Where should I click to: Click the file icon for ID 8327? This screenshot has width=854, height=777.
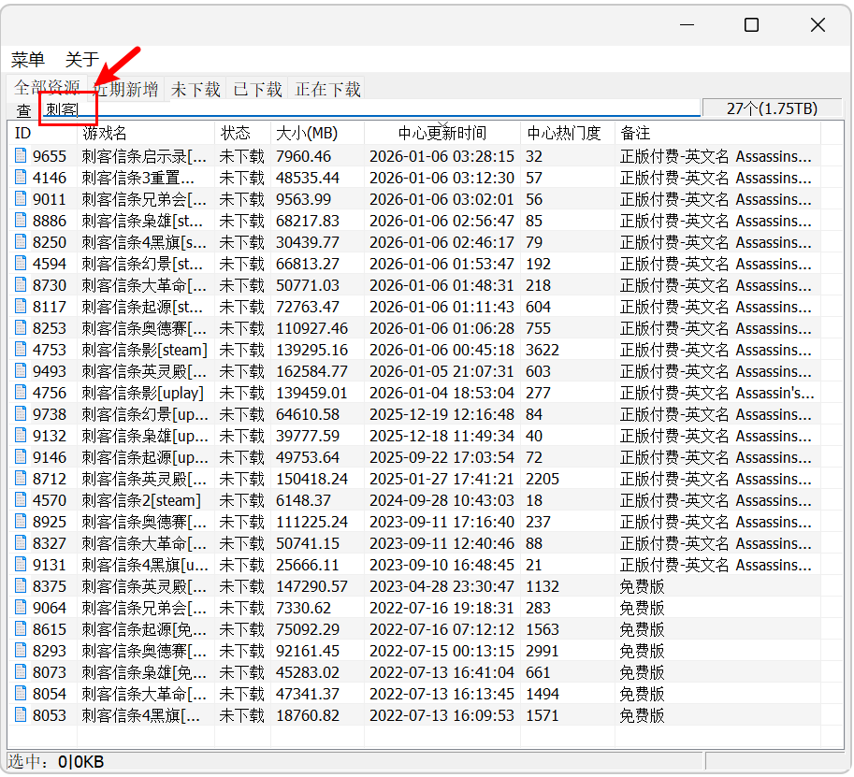tap(21, 543)
